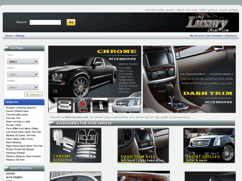
Task: Open Left Hand Drive Dash Trim Kits
Action: click(x=23, y=132)
